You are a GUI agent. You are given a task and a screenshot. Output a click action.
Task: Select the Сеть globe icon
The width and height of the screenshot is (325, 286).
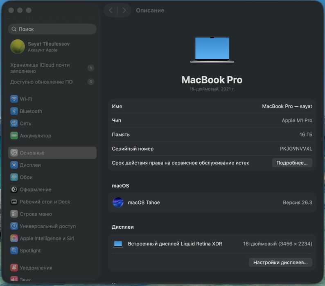[x=14, y=123]
